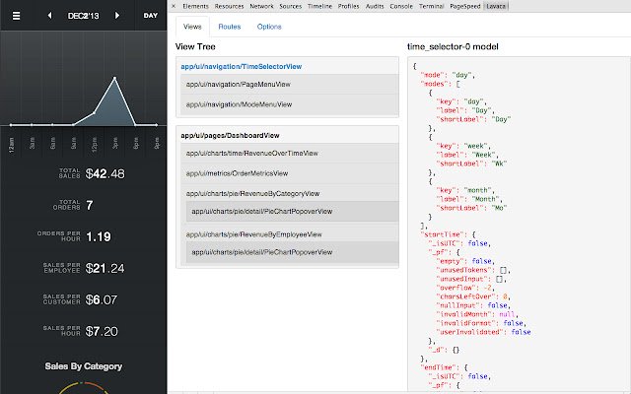Click Orders Per Hour value 1.19
This screenshot has height=394, width=631.
(x=99, y=236)
